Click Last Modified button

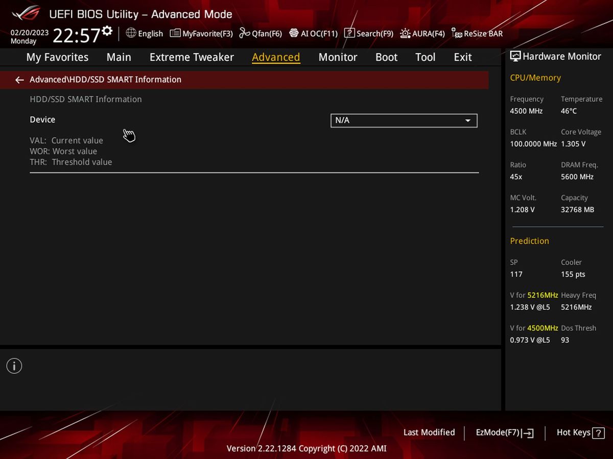coord(429,432)
